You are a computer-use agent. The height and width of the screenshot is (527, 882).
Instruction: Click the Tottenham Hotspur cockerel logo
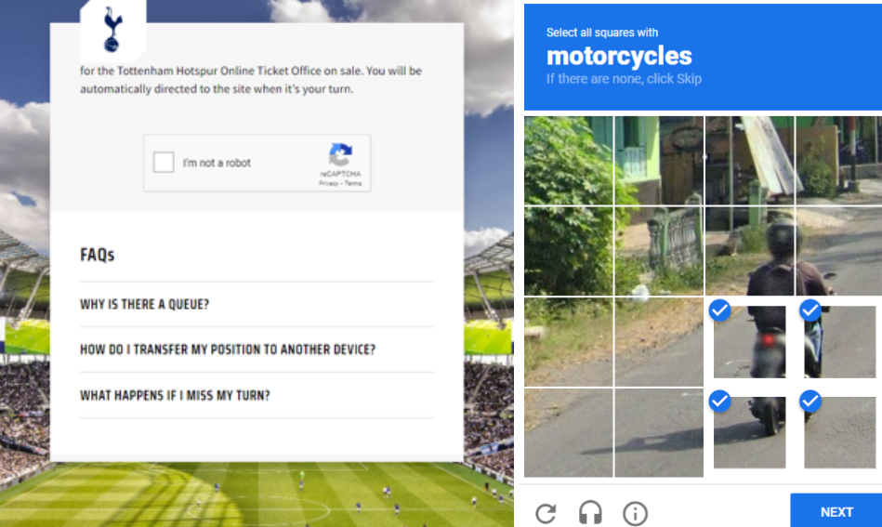112,30
